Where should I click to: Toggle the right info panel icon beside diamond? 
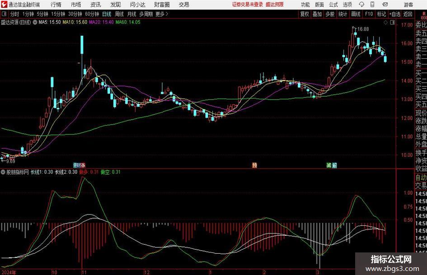[392, 23]
